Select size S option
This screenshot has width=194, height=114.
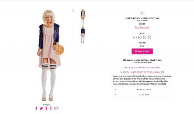point(135,37)
